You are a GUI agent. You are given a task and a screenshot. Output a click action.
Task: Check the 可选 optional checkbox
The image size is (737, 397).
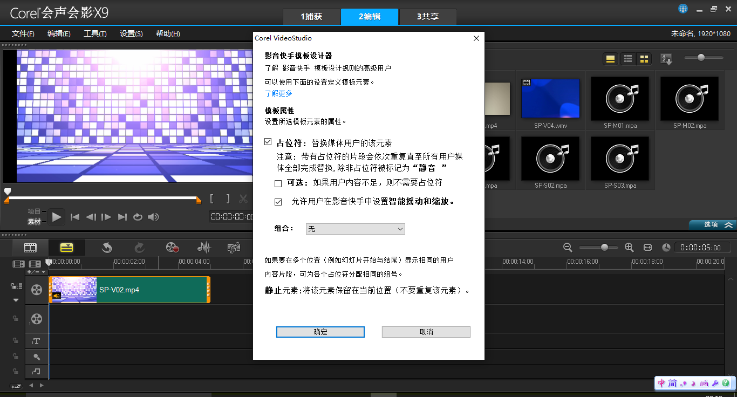tap(278, 183)
